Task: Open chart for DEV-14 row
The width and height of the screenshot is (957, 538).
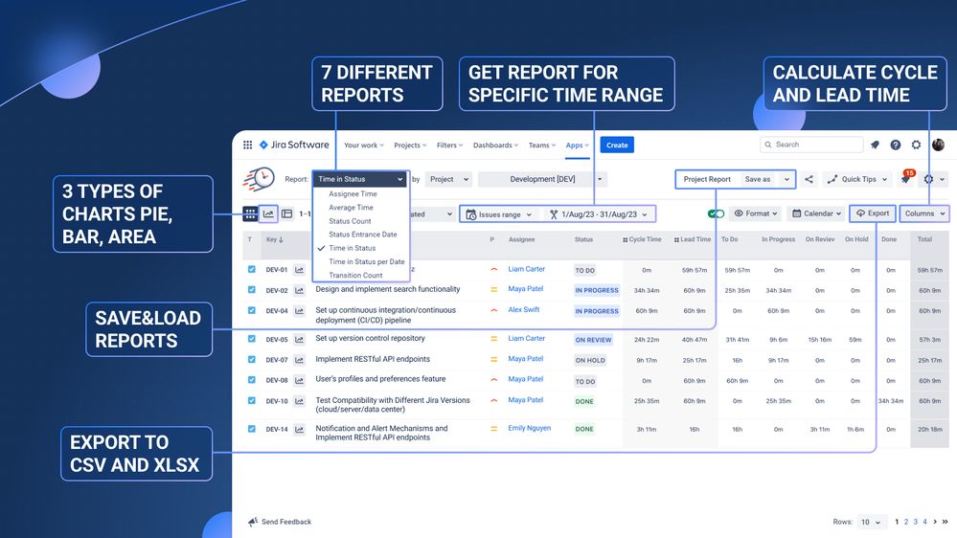Action: pyautogui.click(x=299, y=430)
